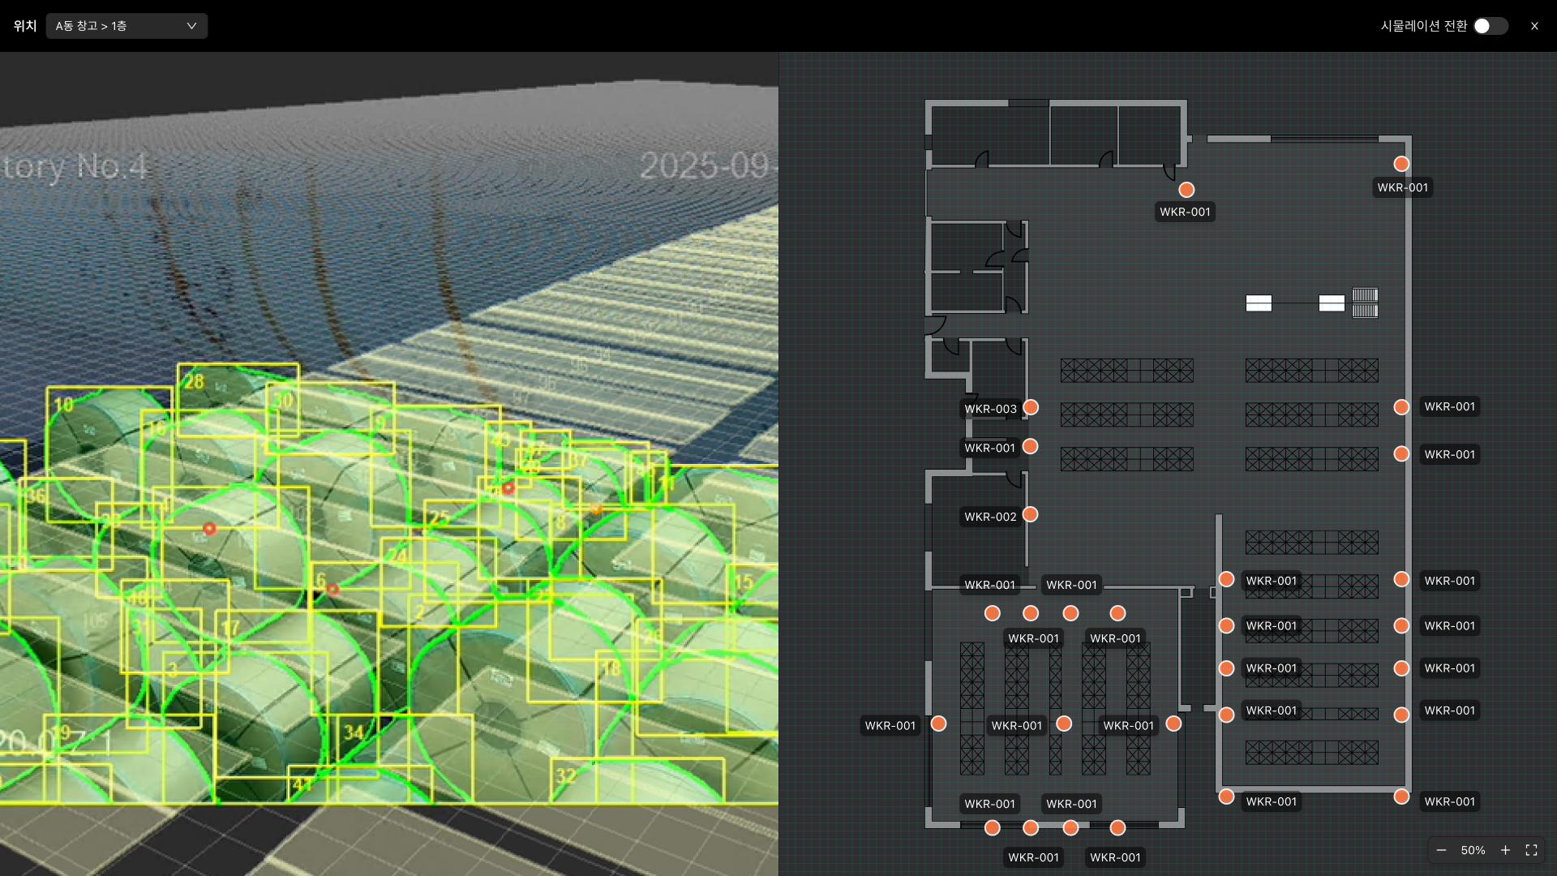Select the white stairs icon near the pallets
Viewport: 1557px width, 876px height.
(1365, 303)
